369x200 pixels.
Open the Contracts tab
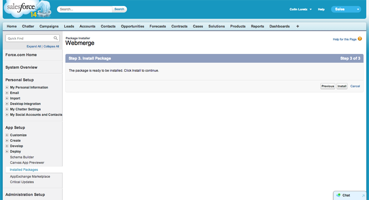point(179,26)
